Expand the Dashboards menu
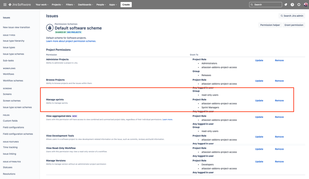The image size is (309, 179). point(86,5)
